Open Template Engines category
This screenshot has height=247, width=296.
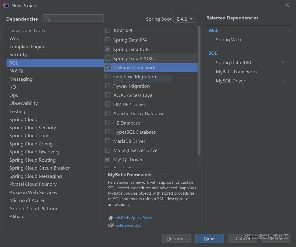coord(55,47)
